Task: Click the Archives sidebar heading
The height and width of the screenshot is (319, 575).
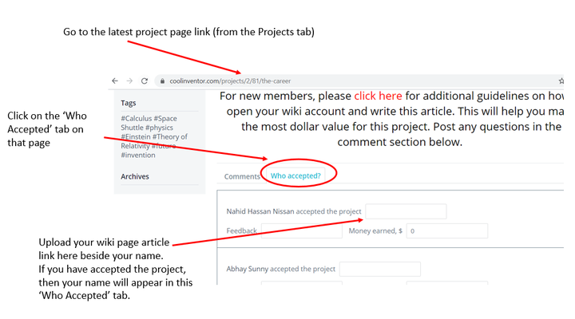Action: coord(135,176)
